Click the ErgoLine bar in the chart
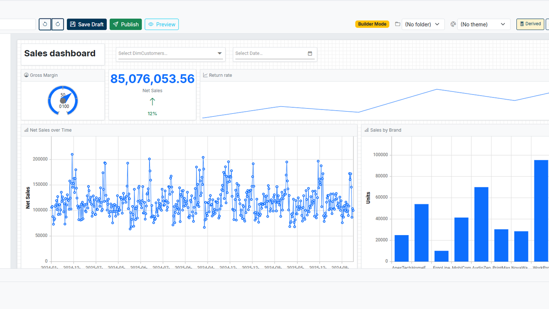 [x=441, y=256]
